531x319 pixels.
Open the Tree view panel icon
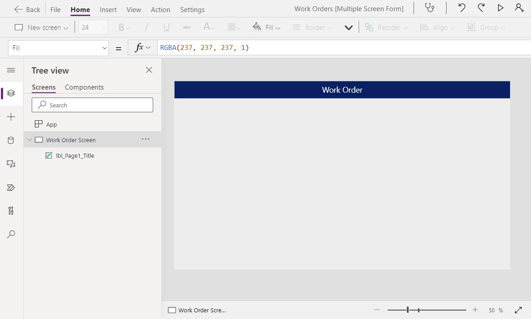coord(11,93)
